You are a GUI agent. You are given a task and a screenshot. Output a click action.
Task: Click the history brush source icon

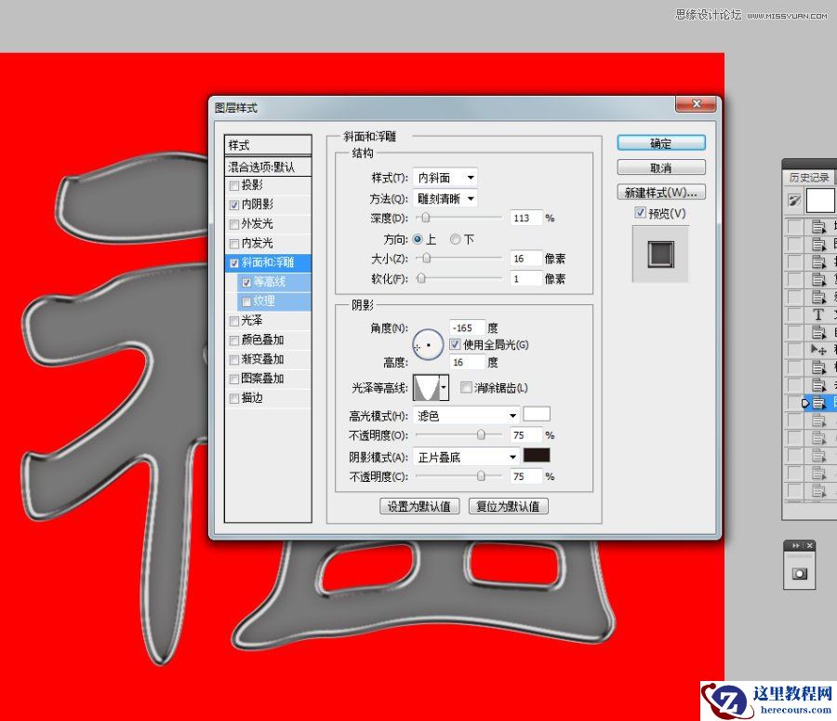click(x=793, y=200)
